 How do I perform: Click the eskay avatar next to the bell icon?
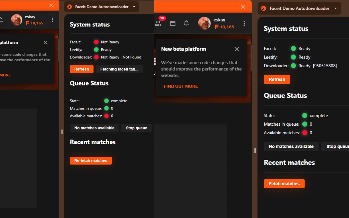point(204,23)
